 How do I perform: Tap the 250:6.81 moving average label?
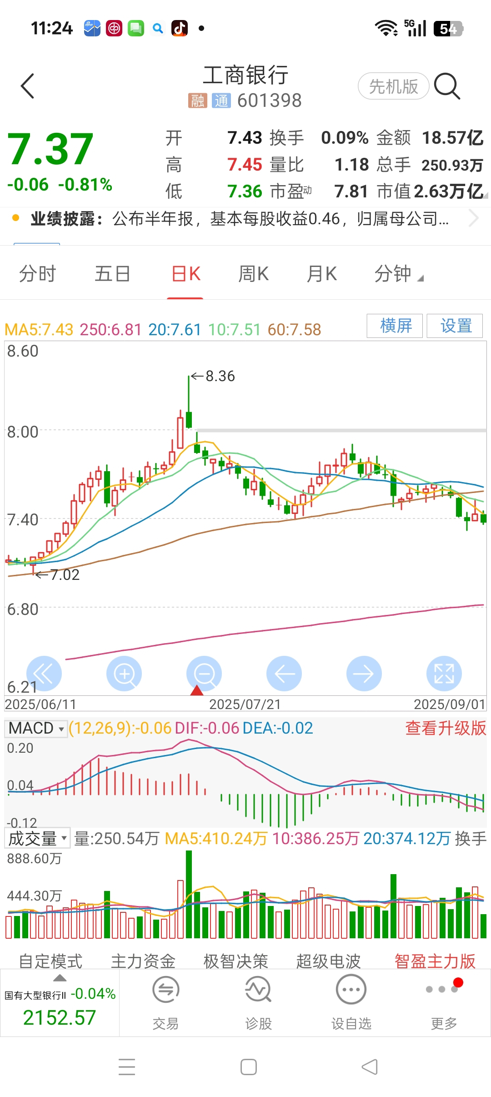(111, 329)
